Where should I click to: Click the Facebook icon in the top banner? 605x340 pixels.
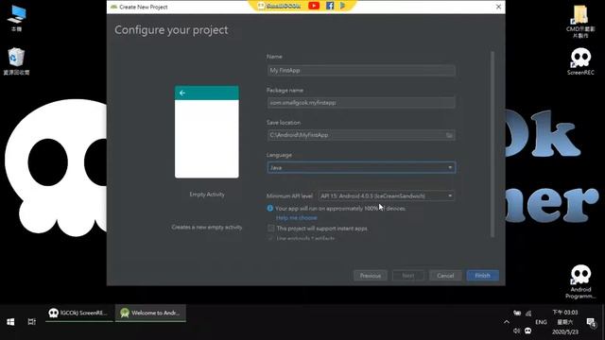[330, 6]
